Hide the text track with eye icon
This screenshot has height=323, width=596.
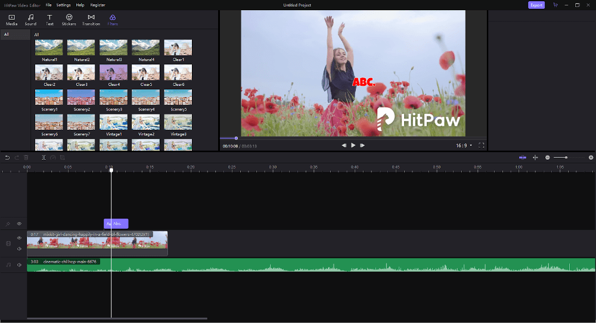tap(19, 224)
